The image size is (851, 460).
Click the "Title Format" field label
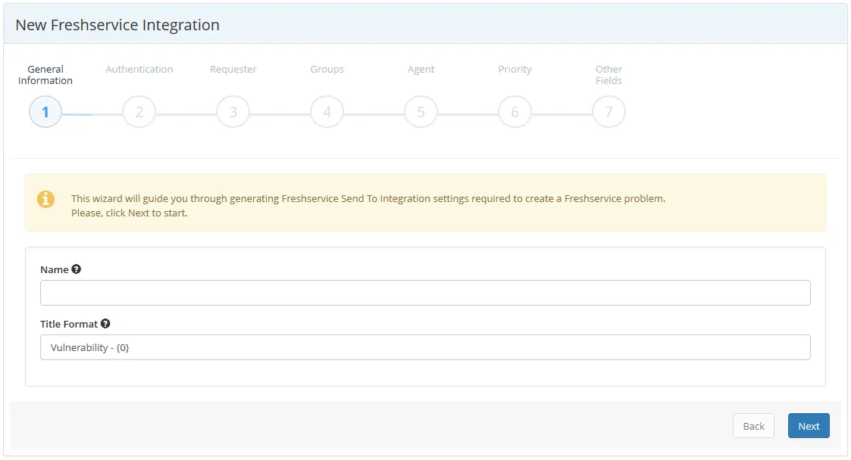[x=69, y=324]
